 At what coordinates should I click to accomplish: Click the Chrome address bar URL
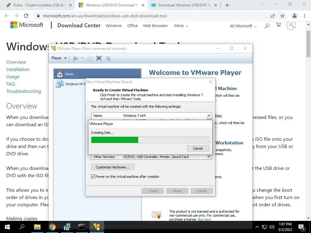click(105, 16)
